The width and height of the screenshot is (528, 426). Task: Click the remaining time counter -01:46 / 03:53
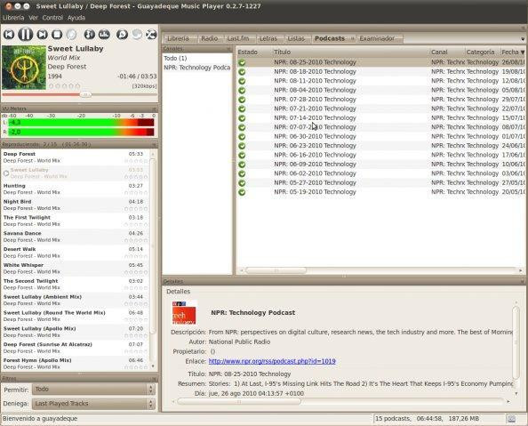pyautogui.click(x=137, y=76)
